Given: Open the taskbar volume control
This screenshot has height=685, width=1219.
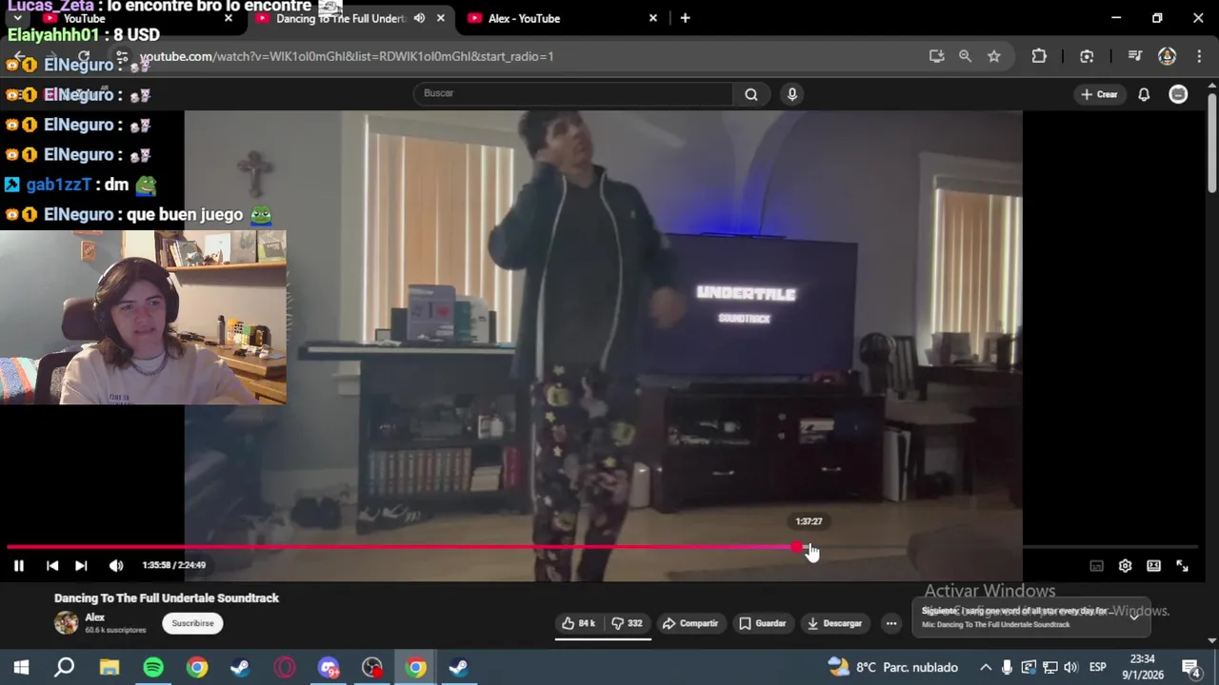Looking at the screenshot, I should (x=1070, y=667).
